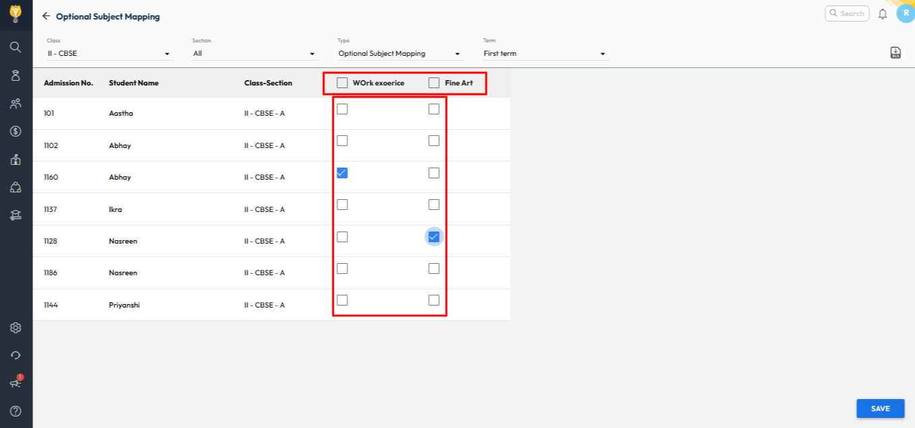Uncheck Work experience for Abhay 1160
The height and width of the screenshot is (428, 915).
tap(342, 173)
